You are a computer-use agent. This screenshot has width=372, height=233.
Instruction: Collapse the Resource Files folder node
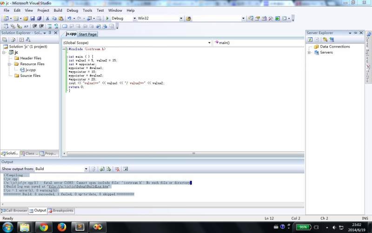pyautogui.click(x=9, y=64)
